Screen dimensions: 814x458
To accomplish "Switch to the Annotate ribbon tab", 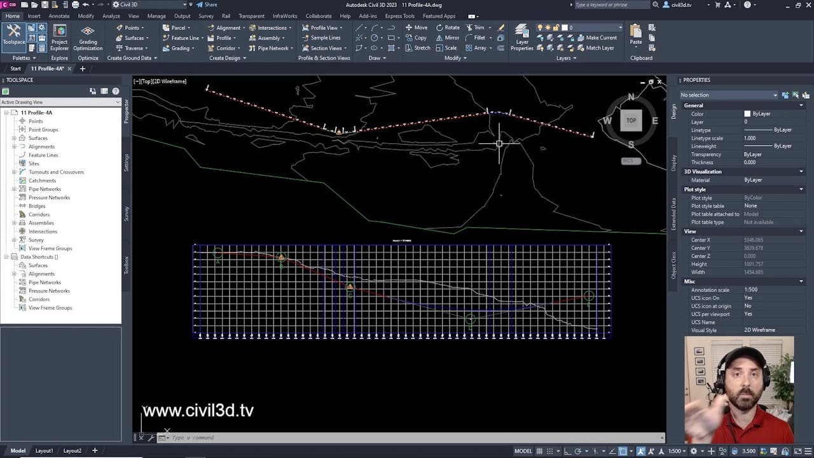I will coord(59,16).
